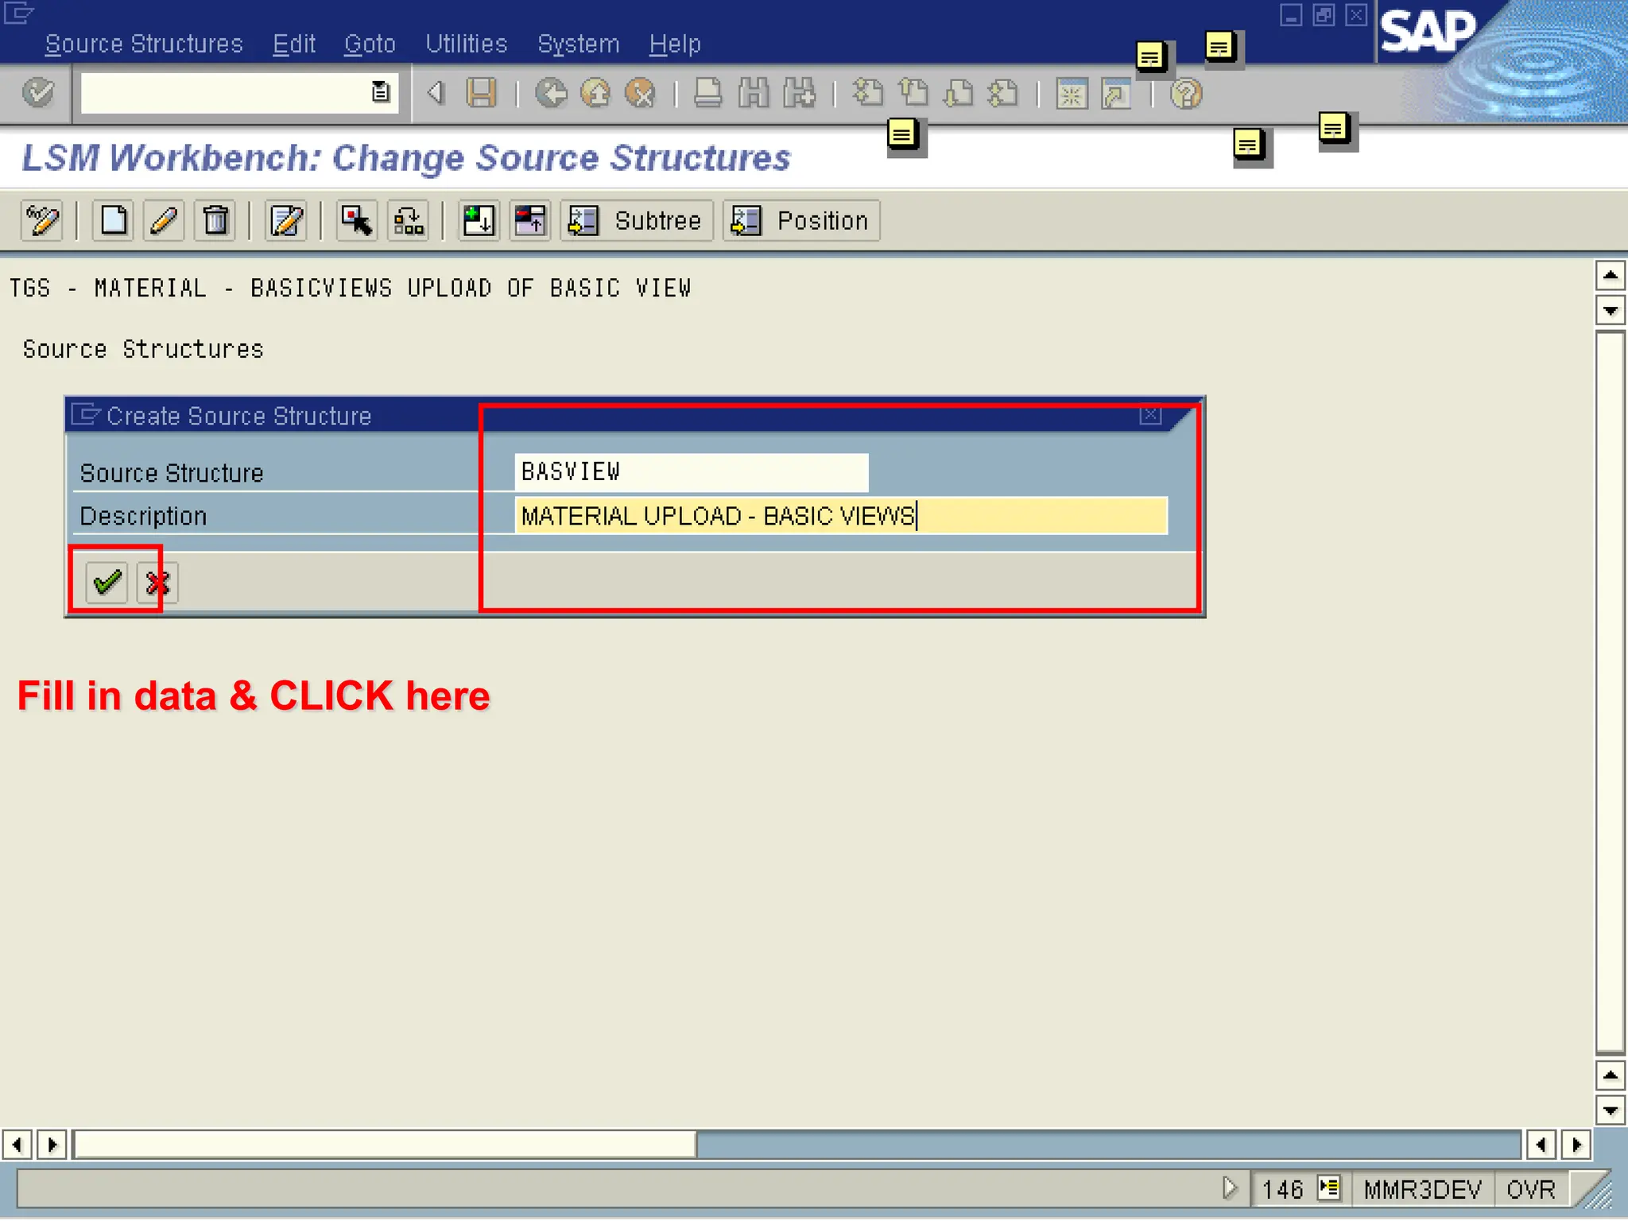Click the Select cursor icon
The image size is (1628, 1221).
(x=356, y=220)
